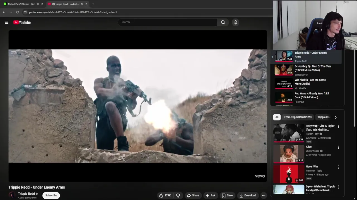Click the vevo logo in the player

(260, 176)
